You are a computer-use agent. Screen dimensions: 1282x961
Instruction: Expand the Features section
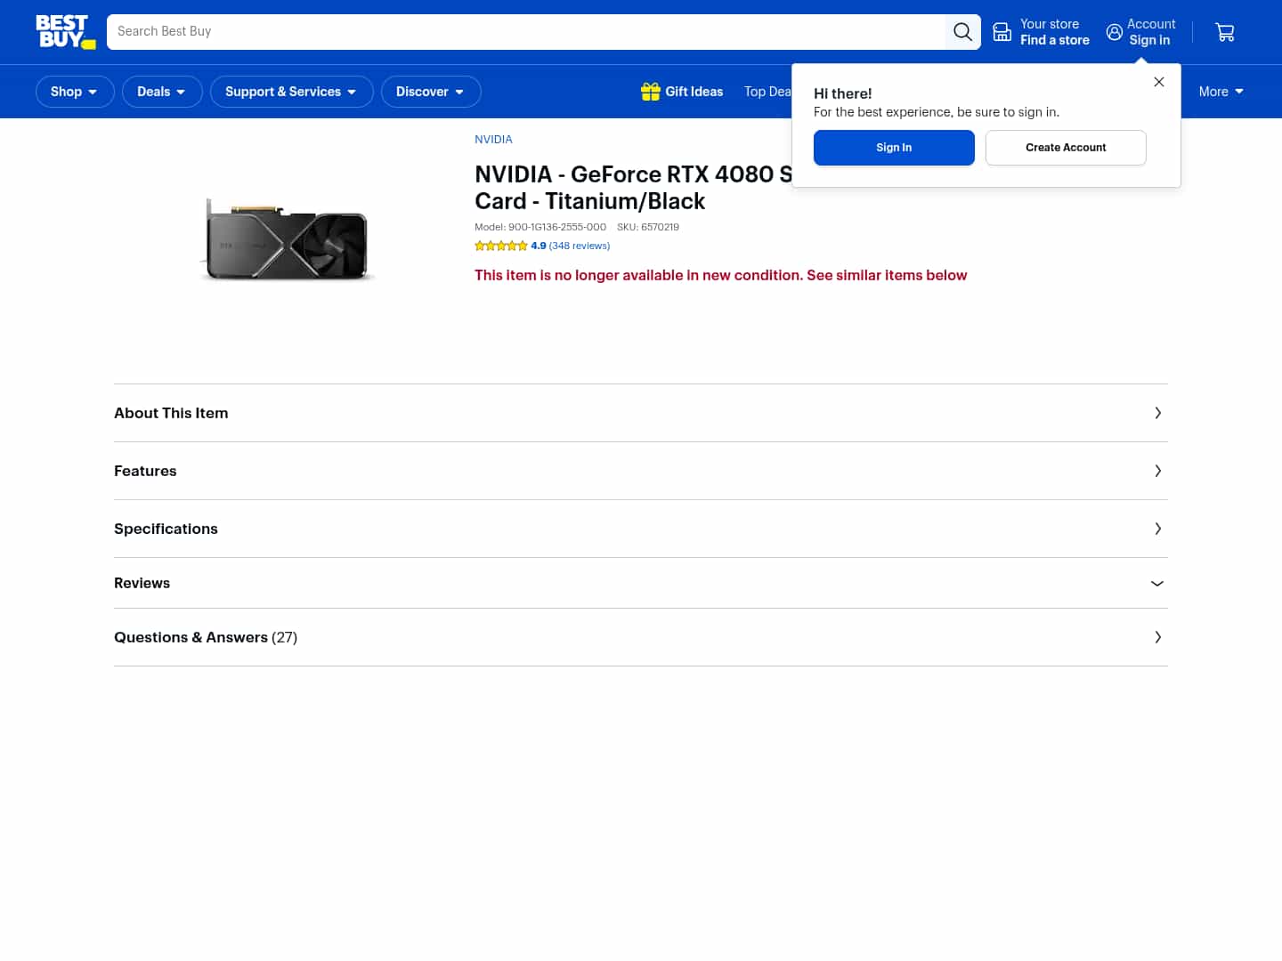tap(641, 471)
